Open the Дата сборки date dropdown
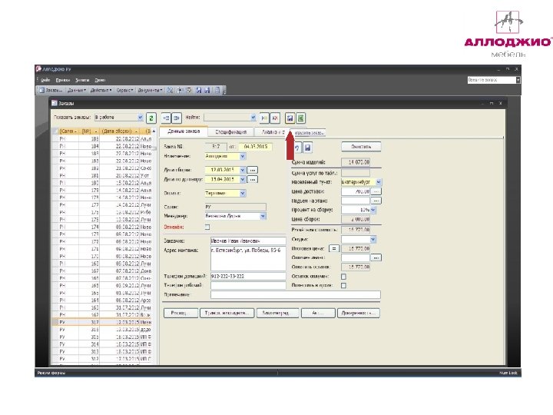Viewport: 553px width, 415px height. [x=243, y=170]
